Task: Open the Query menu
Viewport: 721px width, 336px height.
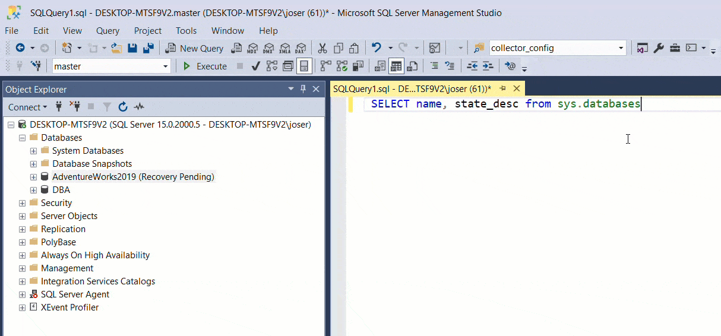Action: (x=107, y=30)
